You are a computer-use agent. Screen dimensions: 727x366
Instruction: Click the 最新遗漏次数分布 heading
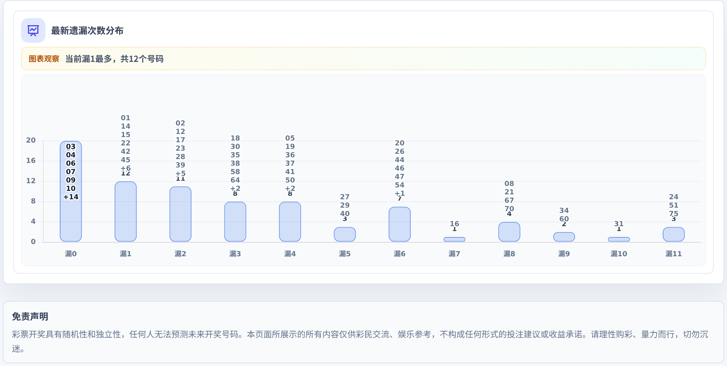pos(87,31)
